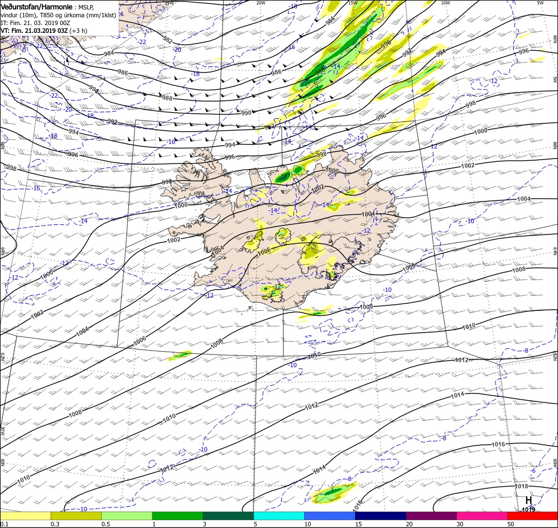Click the yellow 0.1 mm legend swatch
Screen dimensions: 558x528
(26, 516)
